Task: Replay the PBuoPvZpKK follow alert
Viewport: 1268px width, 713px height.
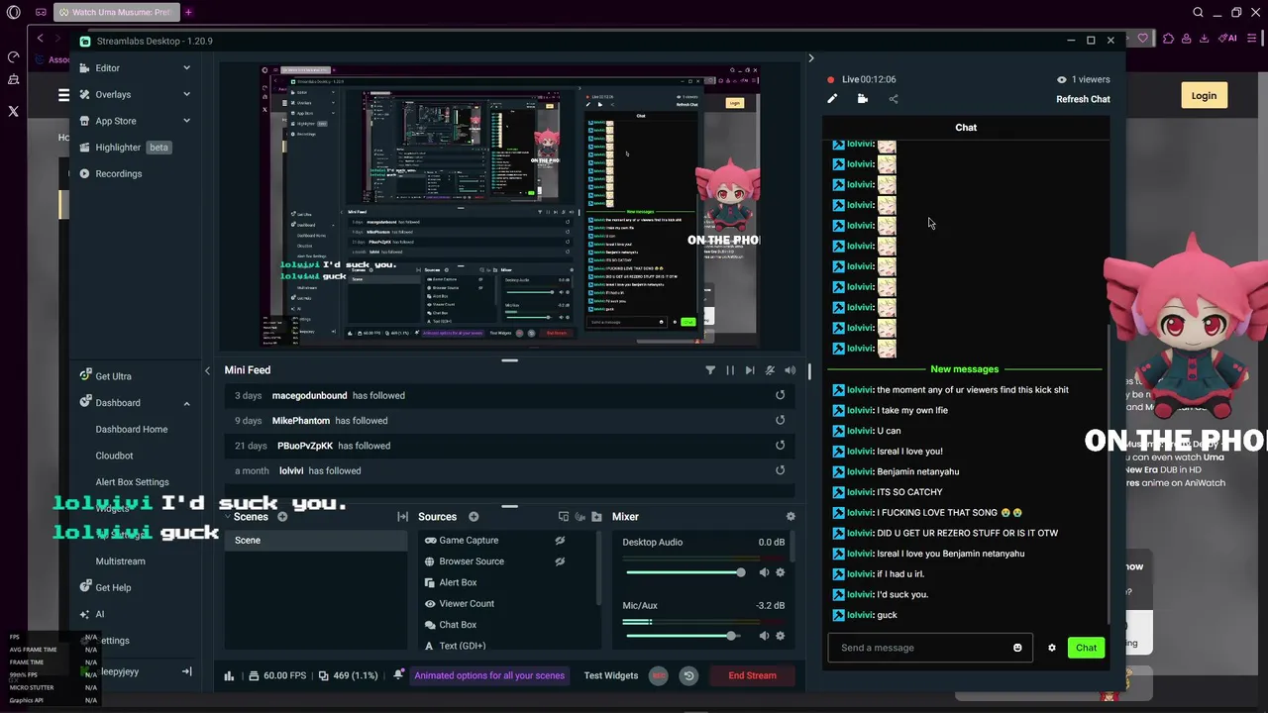Action: [x=780, y=446]
